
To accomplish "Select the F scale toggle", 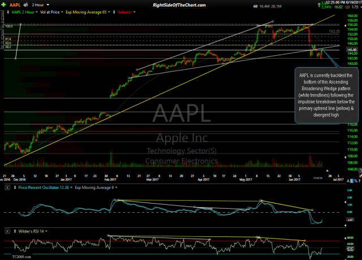I will pos(360,181).
